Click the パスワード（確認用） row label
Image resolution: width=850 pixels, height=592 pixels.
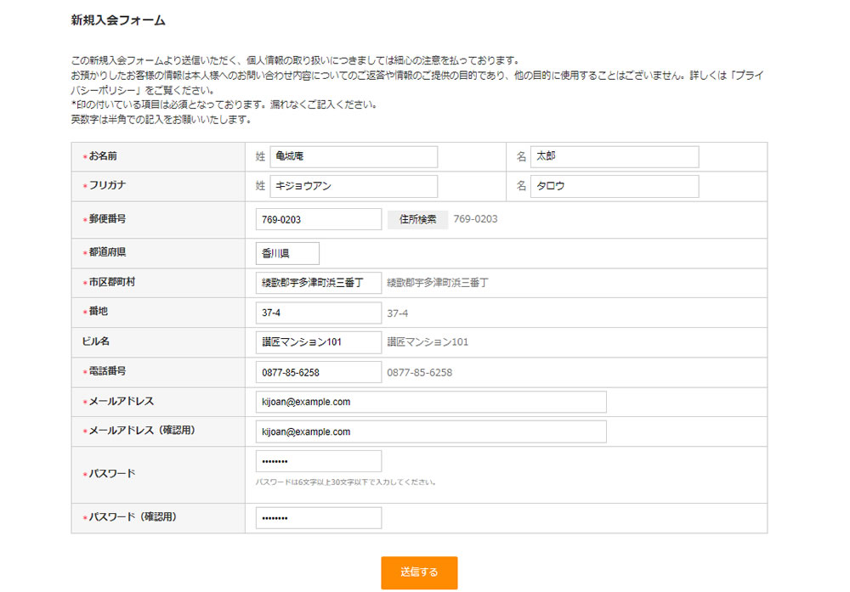[x=134, y=517]
